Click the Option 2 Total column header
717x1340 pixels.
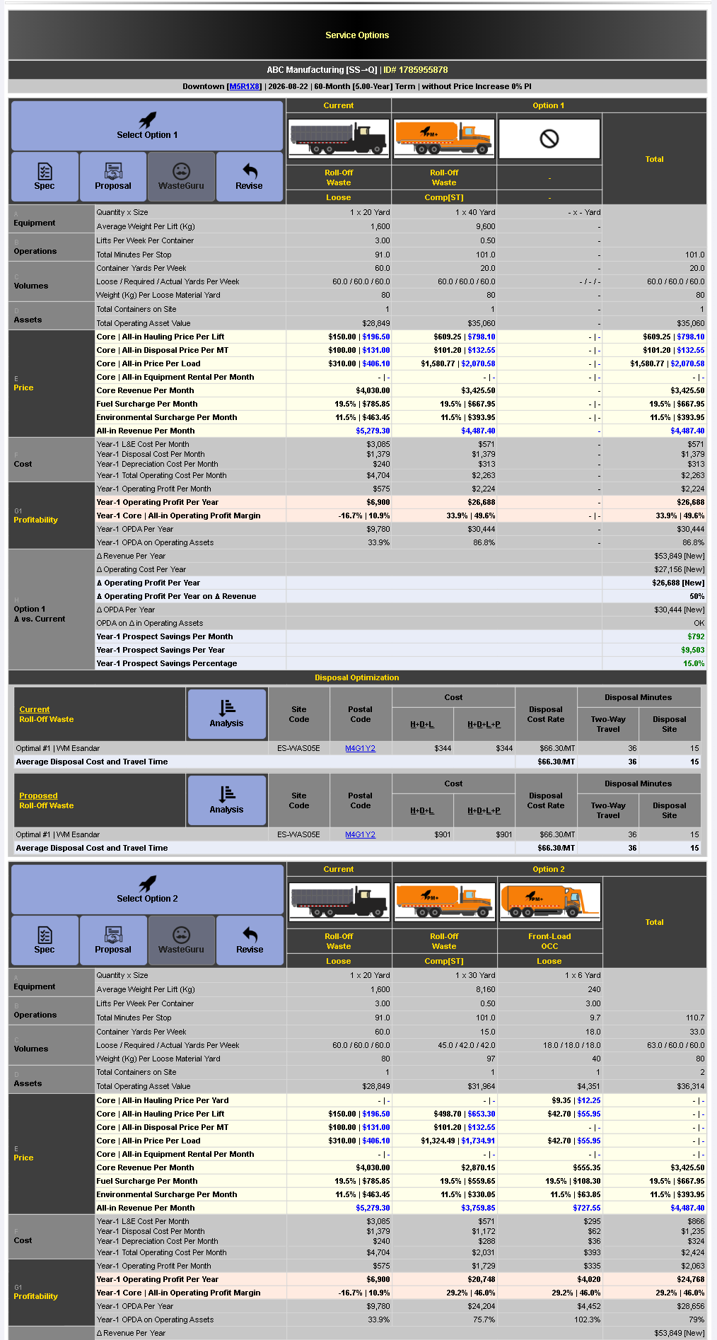(x=655, y=922)
